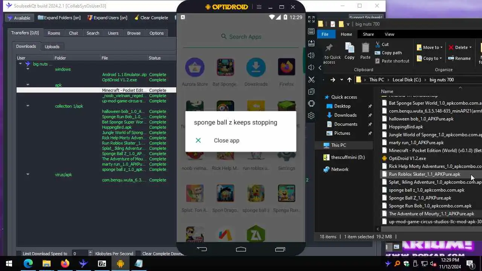The width and height of the screenshot is (482, 271).
Task: Open OptiDroid keyboard mapping icon
Action: point(311,31)
